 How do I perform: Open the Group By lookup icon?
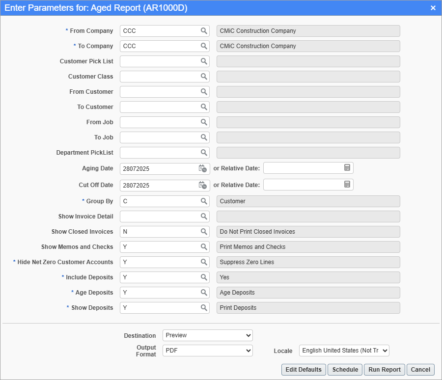click(204, 201)
